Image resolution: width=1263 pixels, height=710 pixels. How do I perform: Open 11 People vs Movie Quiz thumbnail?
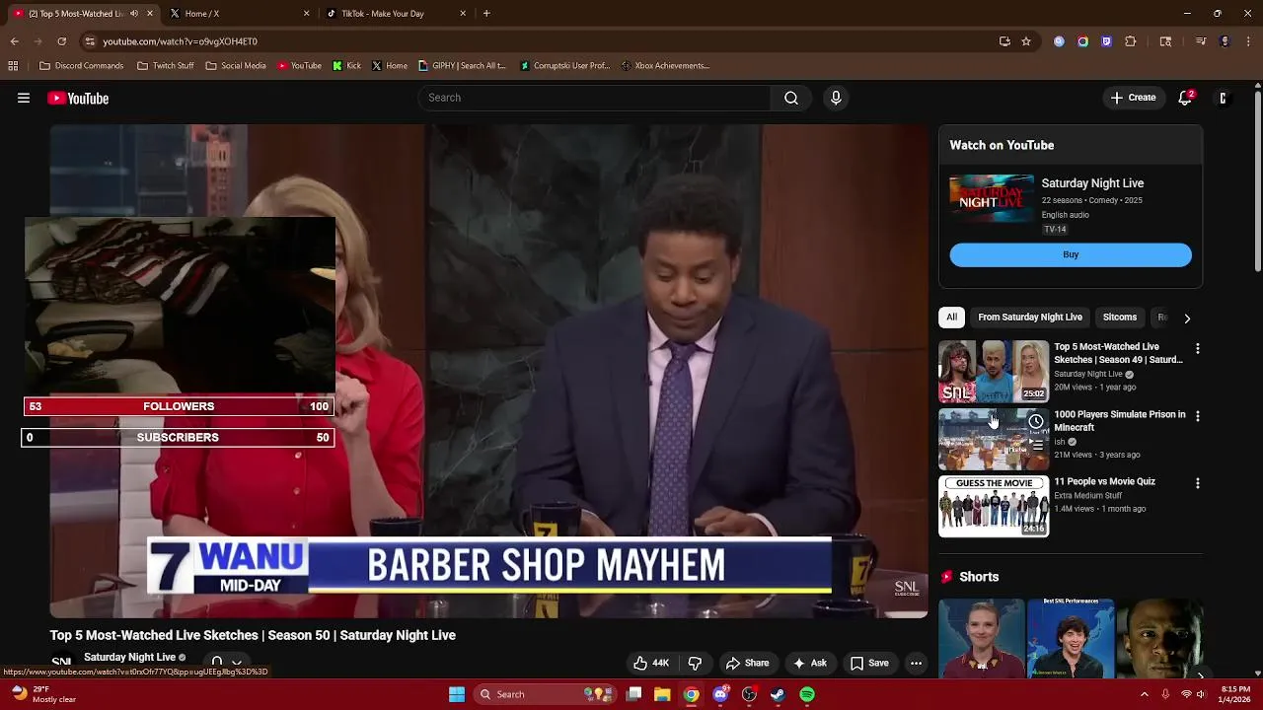[994, 507]
